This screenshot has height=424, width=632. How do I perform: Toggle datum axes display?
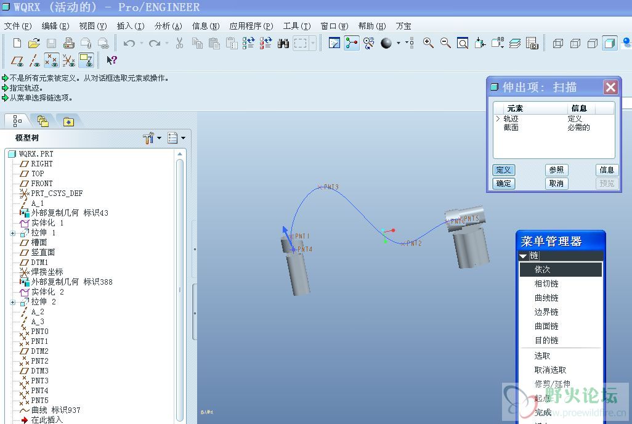34,60
